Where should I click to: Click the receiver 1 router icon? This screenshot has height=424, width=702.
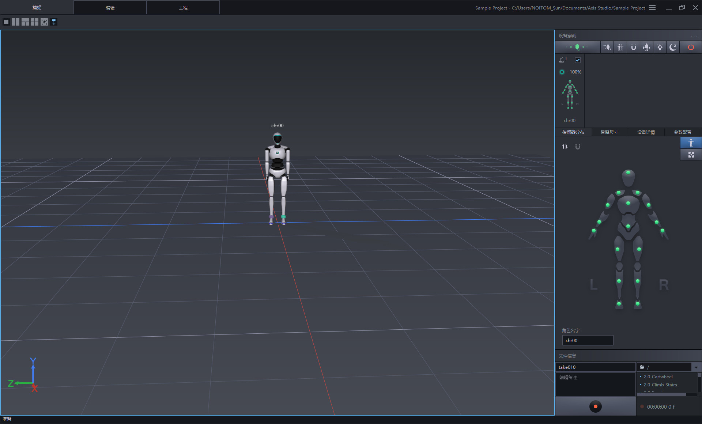[x=563, y=60]
